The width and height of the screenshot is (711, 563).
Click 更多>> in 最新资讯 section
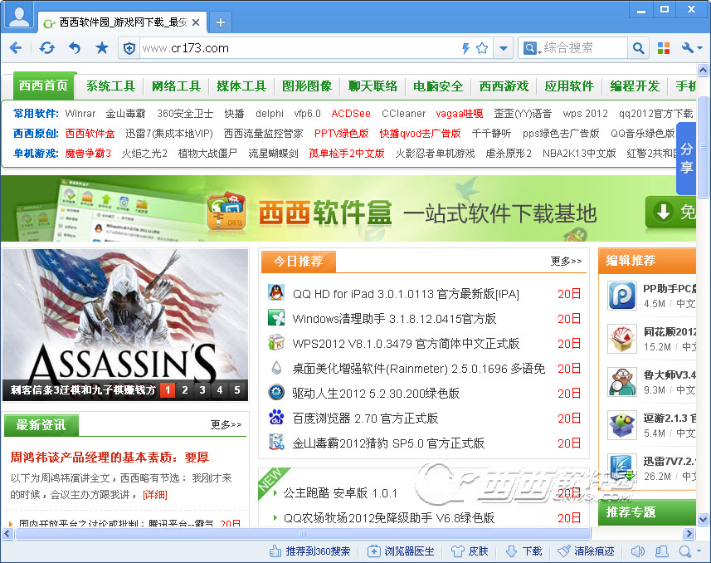click(x=226, y=424)
